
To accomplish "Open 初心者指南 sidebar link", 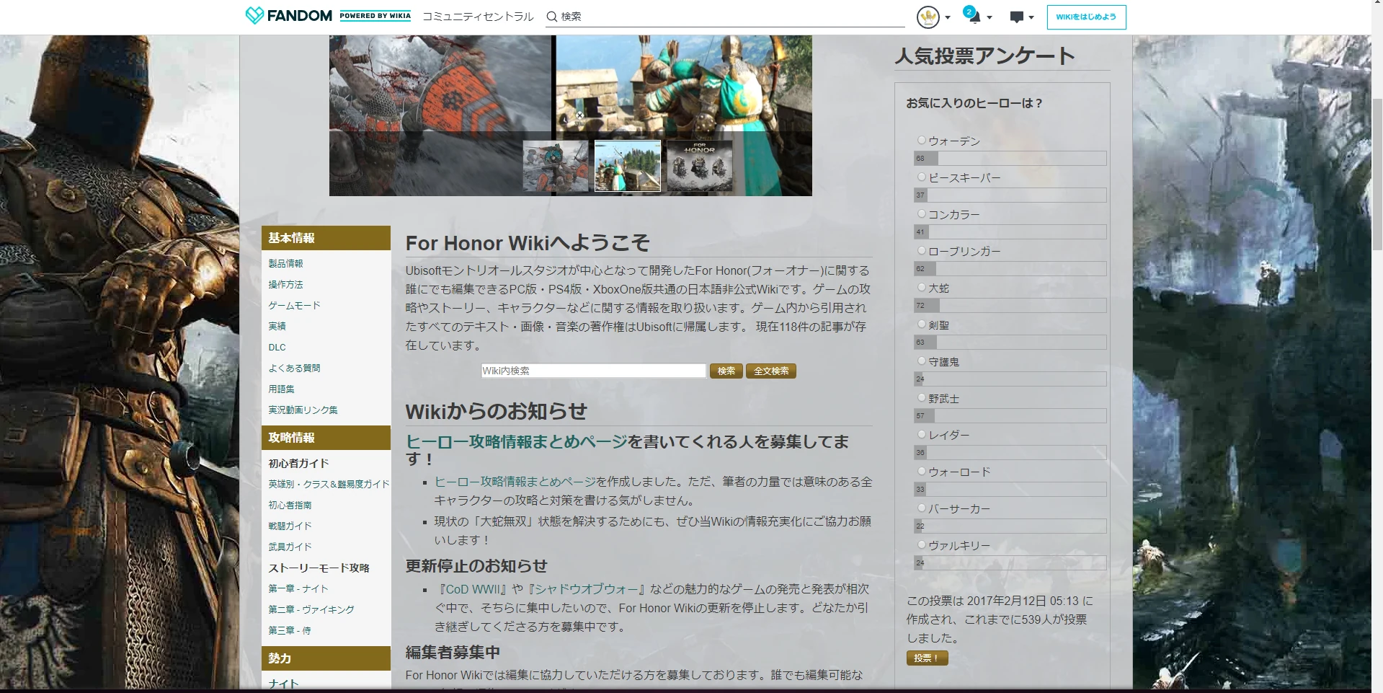I will (x=290, y=505).
